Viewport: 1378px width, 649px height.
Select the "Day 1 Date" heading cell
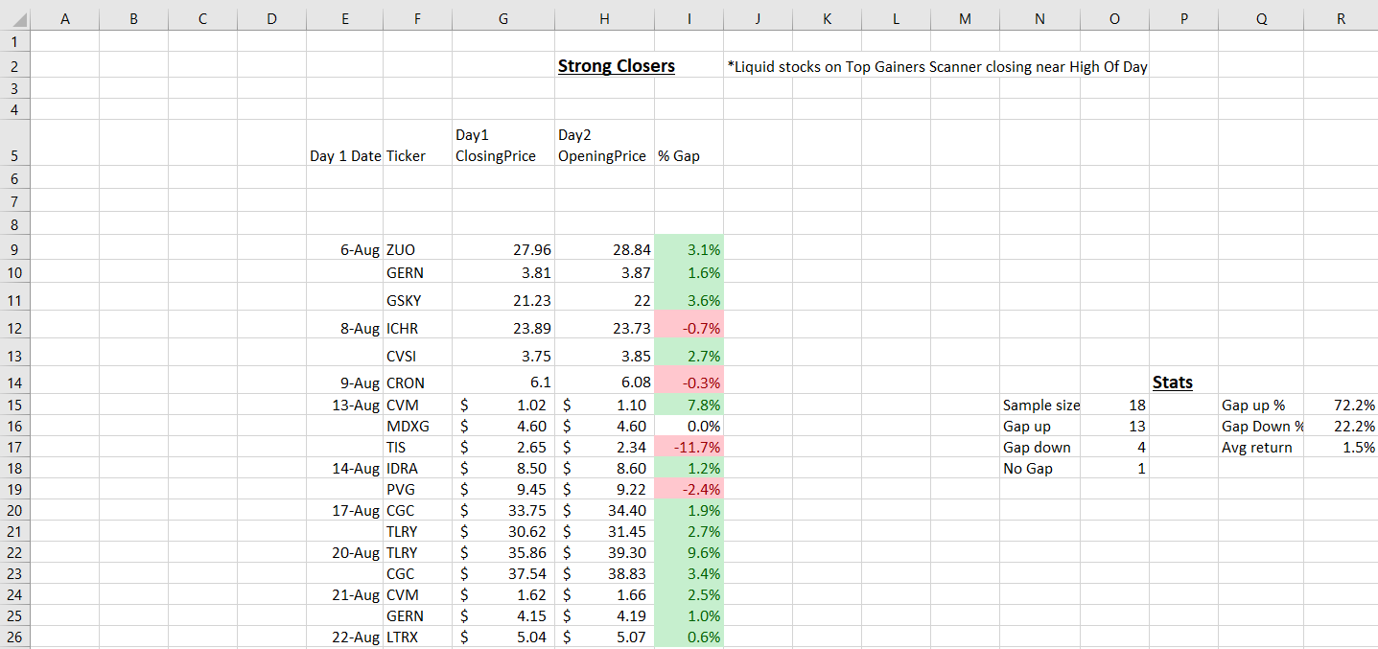[345, 156]
